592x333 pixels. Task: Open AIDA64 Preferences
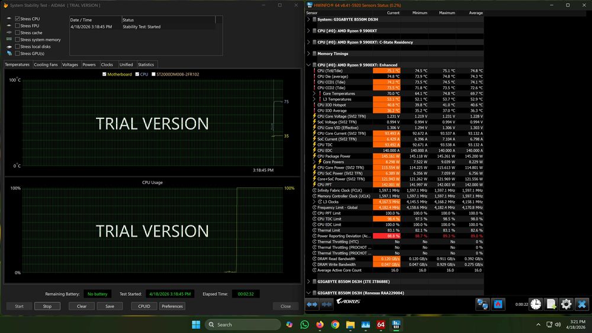point(172,306)
